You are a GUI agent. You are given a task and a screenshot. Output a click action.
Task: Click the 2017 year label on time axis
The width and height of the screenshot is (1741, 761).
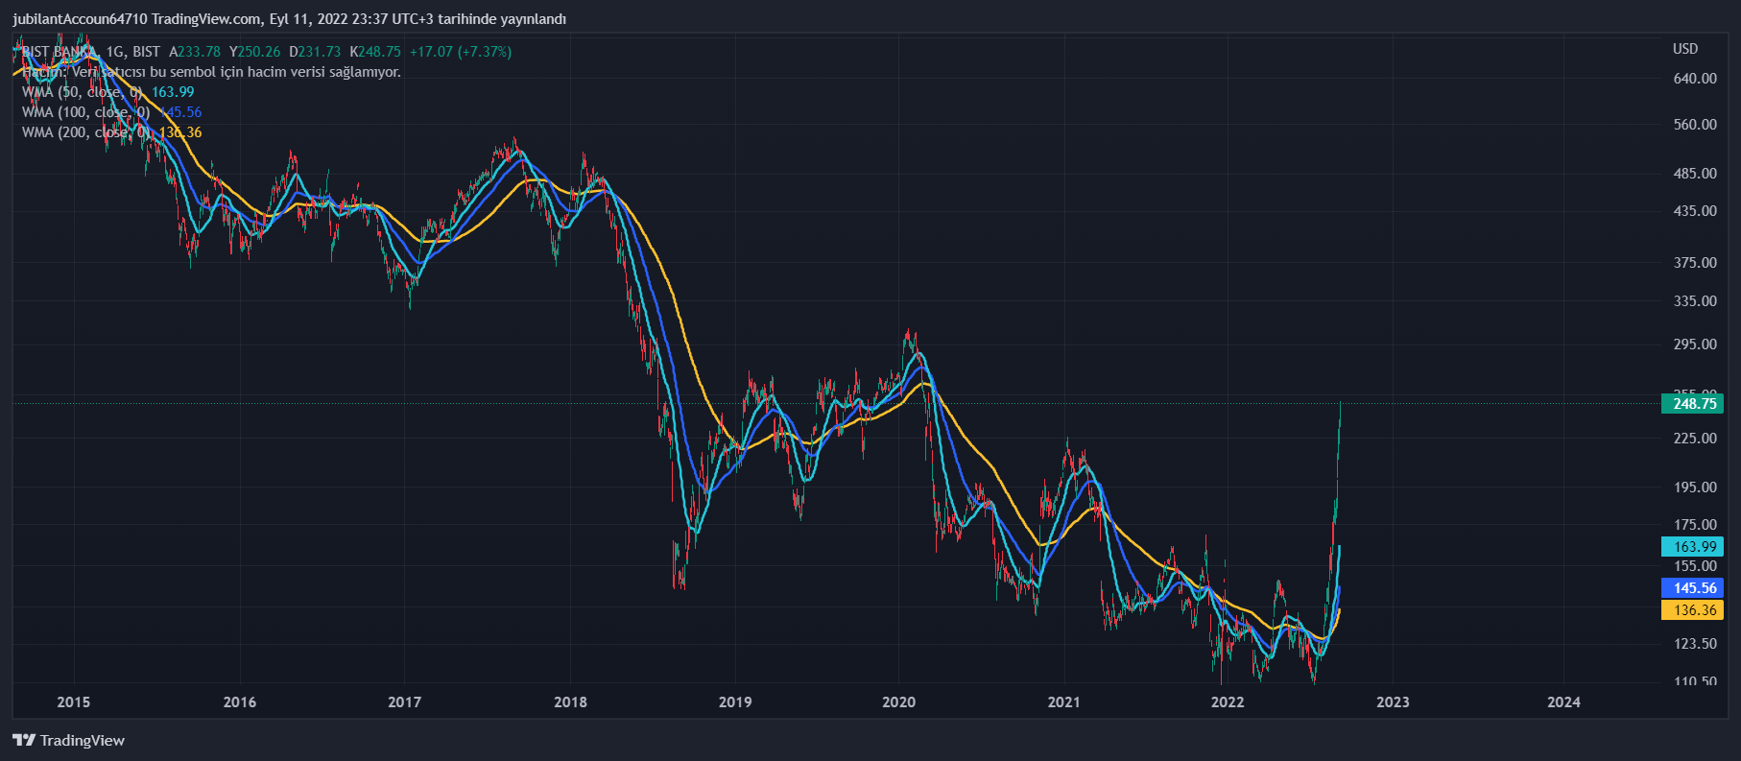click(404, 702)
